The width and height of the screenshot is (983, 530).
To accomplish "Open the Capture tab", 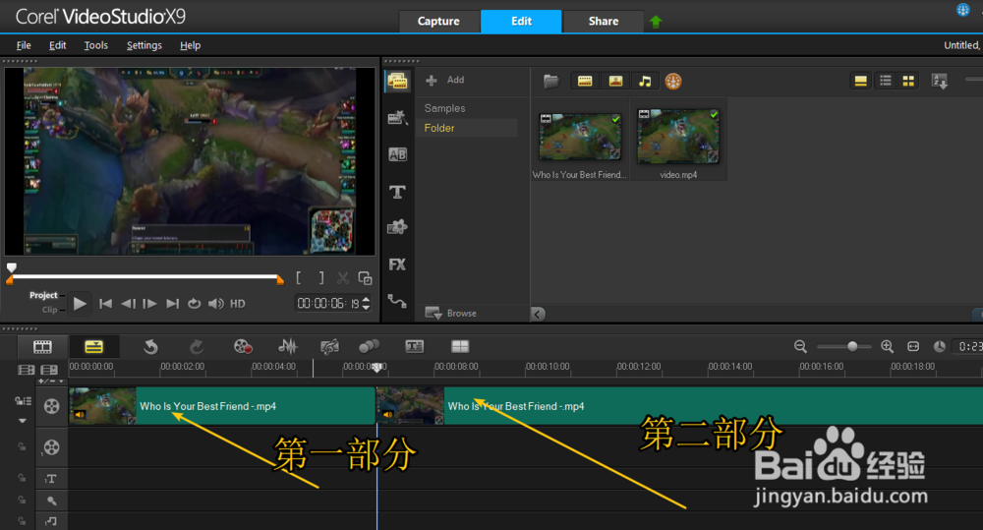I will 438,22.
